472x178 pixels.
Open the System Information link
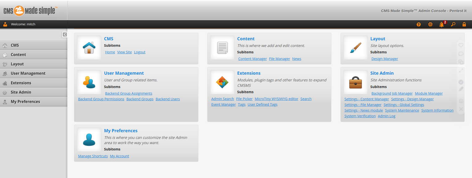click(437, 110)
